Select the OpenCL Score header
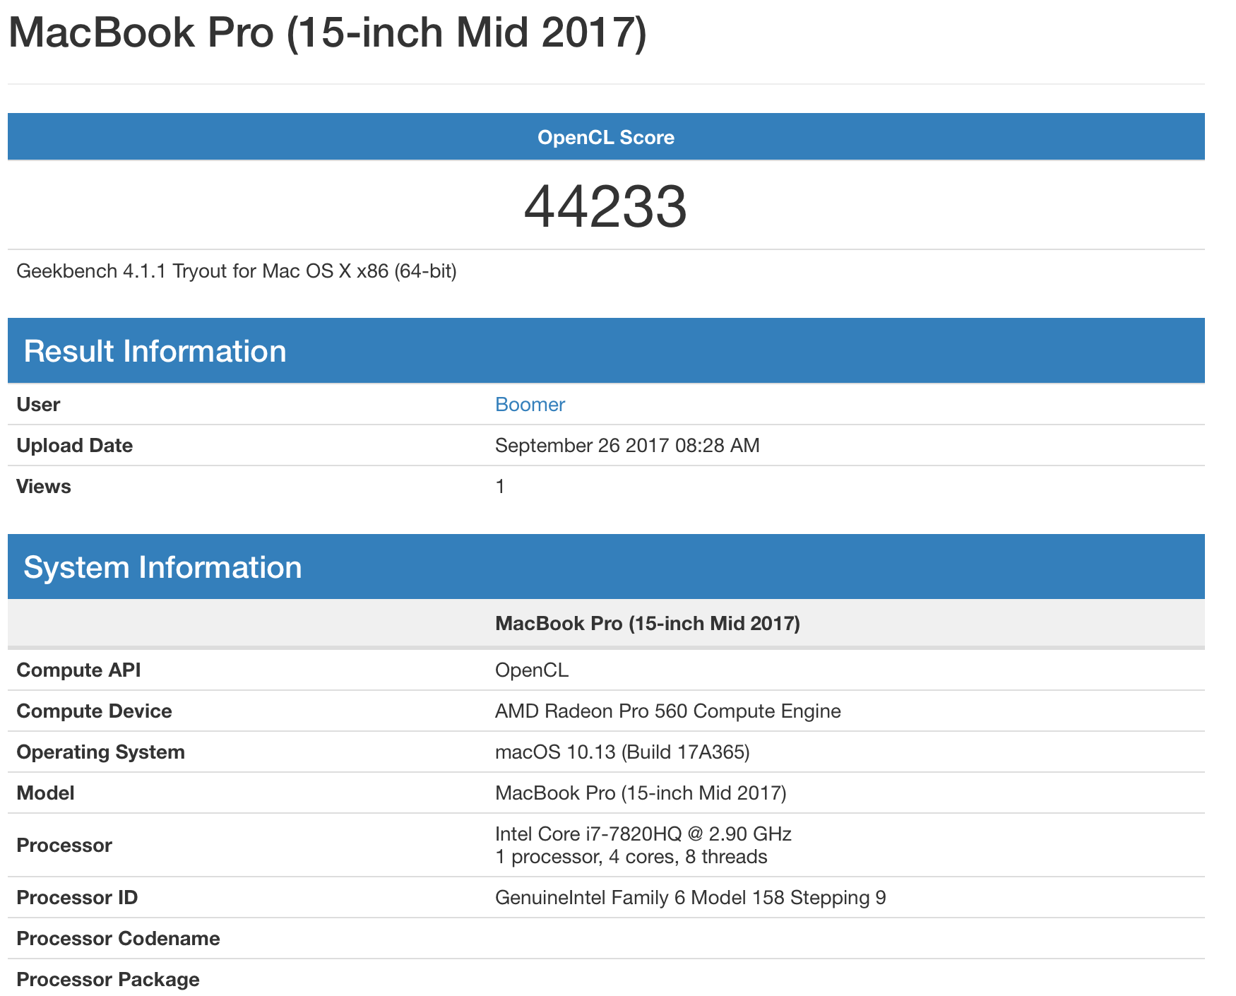The image size is (1236, 996). 606,137
